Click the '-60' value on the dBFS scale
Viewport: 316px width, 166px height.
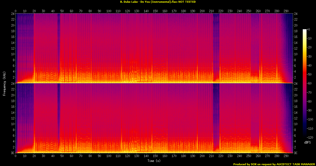(x=309, y=83)
